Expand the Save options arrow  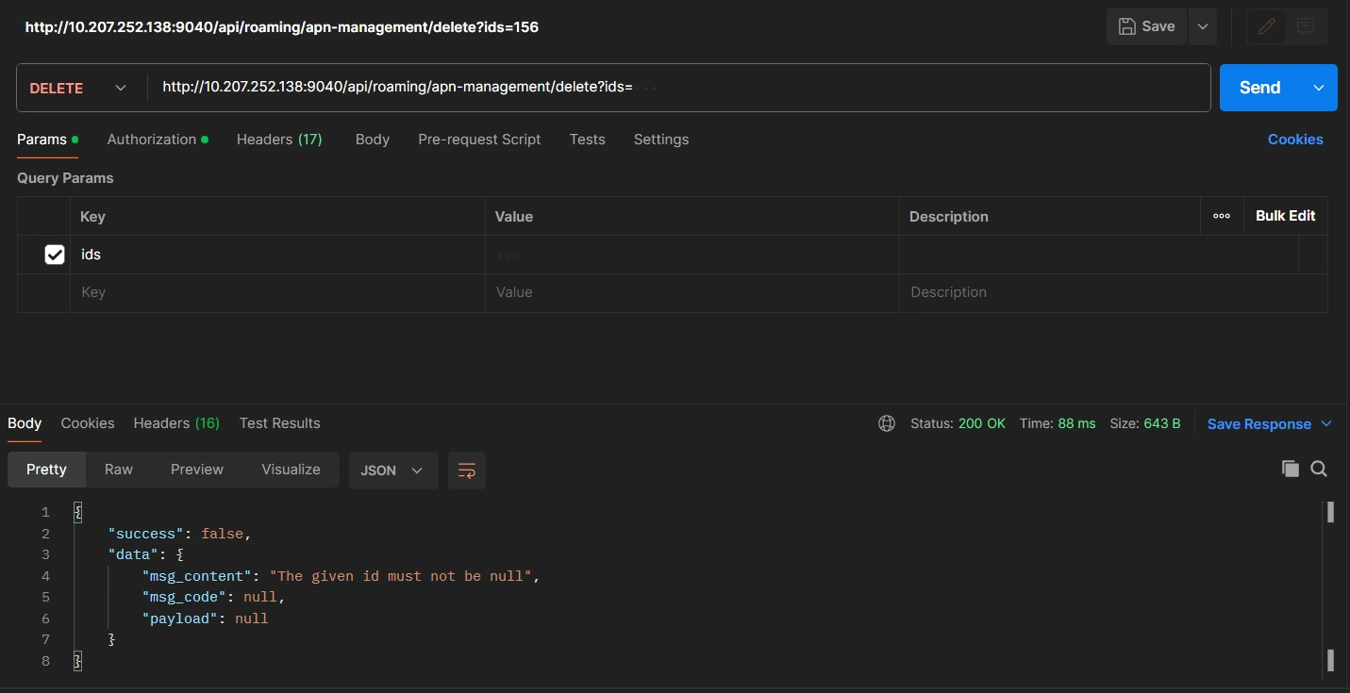pyautogui.click(x=1203, y=26)
